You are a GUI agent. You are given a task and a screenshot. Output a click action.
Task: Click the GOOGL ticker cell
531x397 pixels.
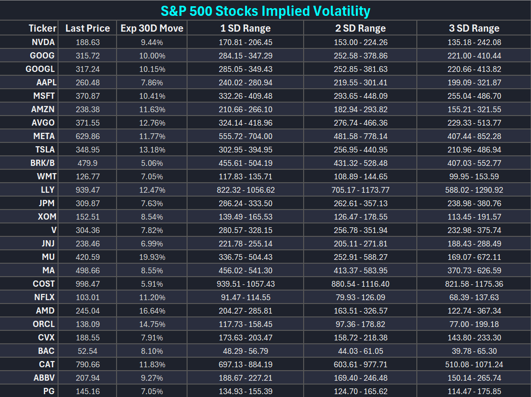coord(40,69)
